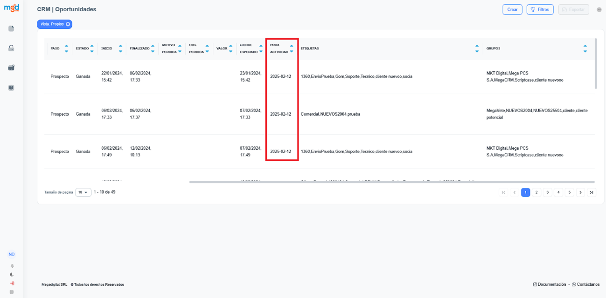
Task: Sort by the GRUPOS column arrows
Action: 585,49
